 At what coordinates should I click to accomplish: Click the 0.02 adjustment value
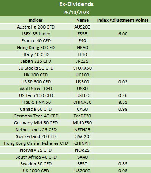[123, 82]
